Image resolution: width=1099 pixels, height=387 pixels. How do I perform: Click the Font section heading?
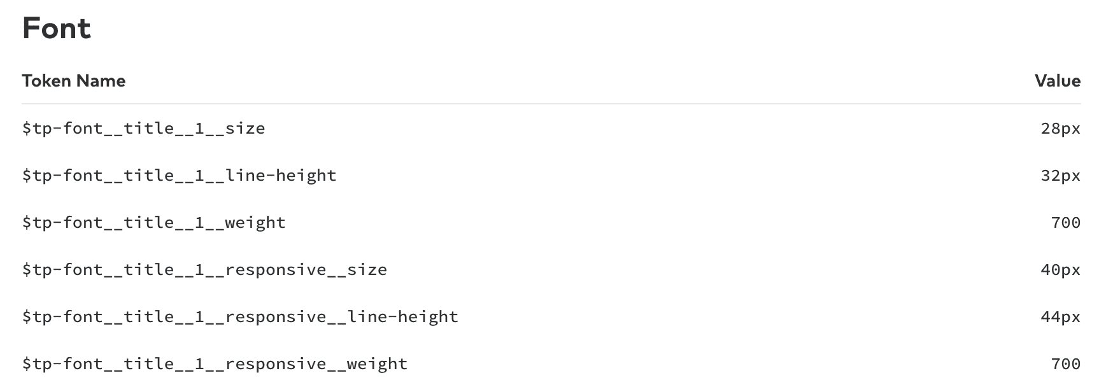57,29
